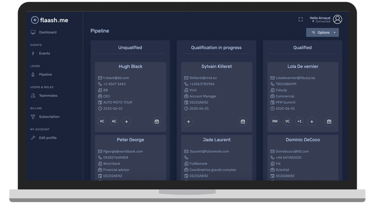The height and width of the screenshot is (210, 374).
Task: Select the Lola De vernier card title
Action: point(303,66)
